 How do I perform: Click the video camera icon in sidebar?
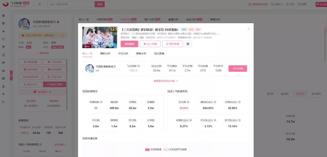pos(3,63)
